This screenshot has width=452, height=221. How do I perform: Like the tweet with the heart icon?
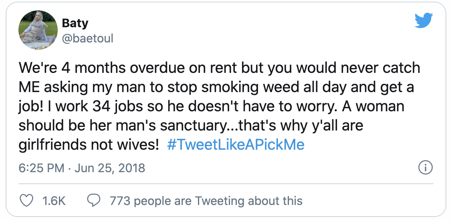[x=26, y=200]
